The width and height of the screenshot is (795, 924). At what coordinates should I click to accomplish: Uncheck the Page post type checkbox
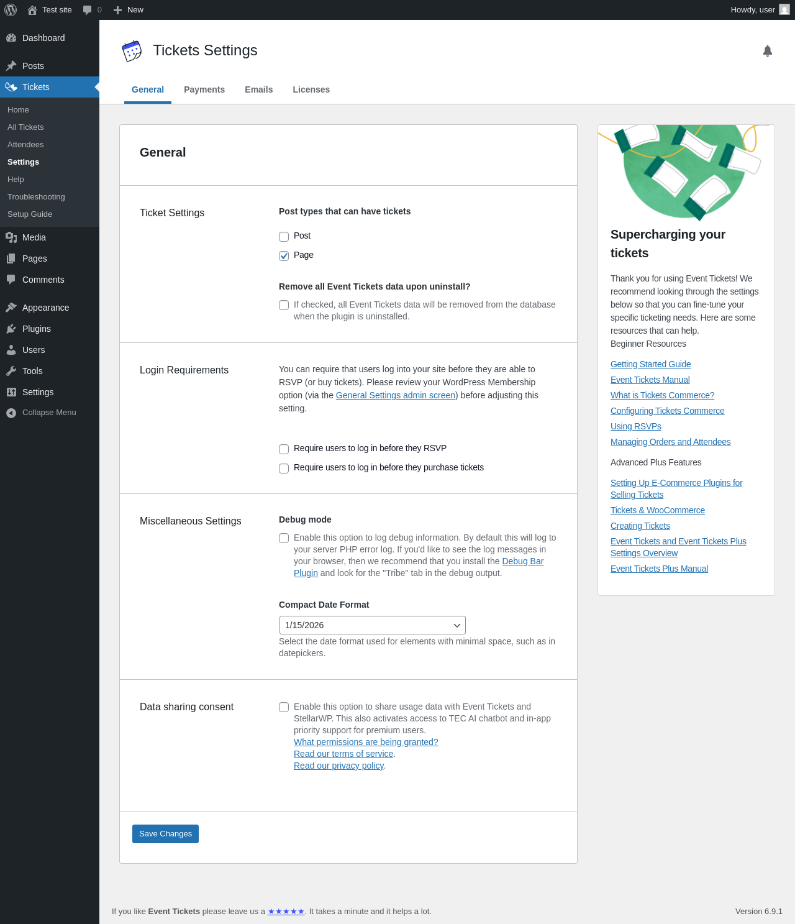tap(284, 255)
